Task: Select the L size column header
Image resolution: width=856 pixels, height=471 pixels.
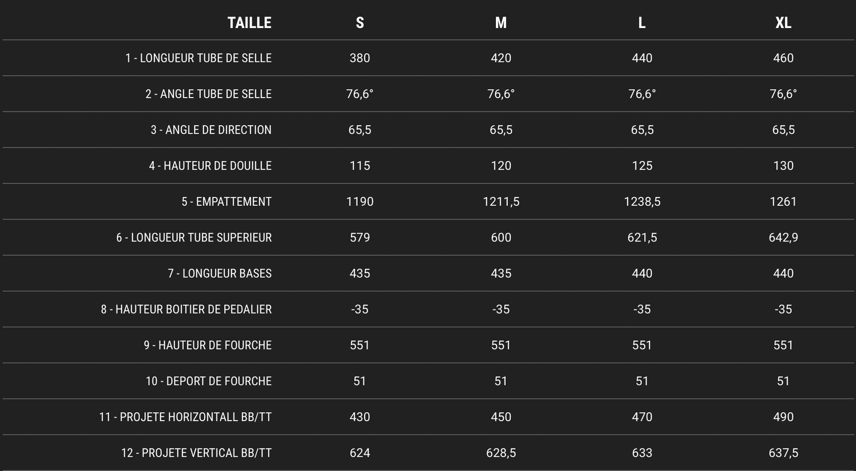Action: pos(642,23)
